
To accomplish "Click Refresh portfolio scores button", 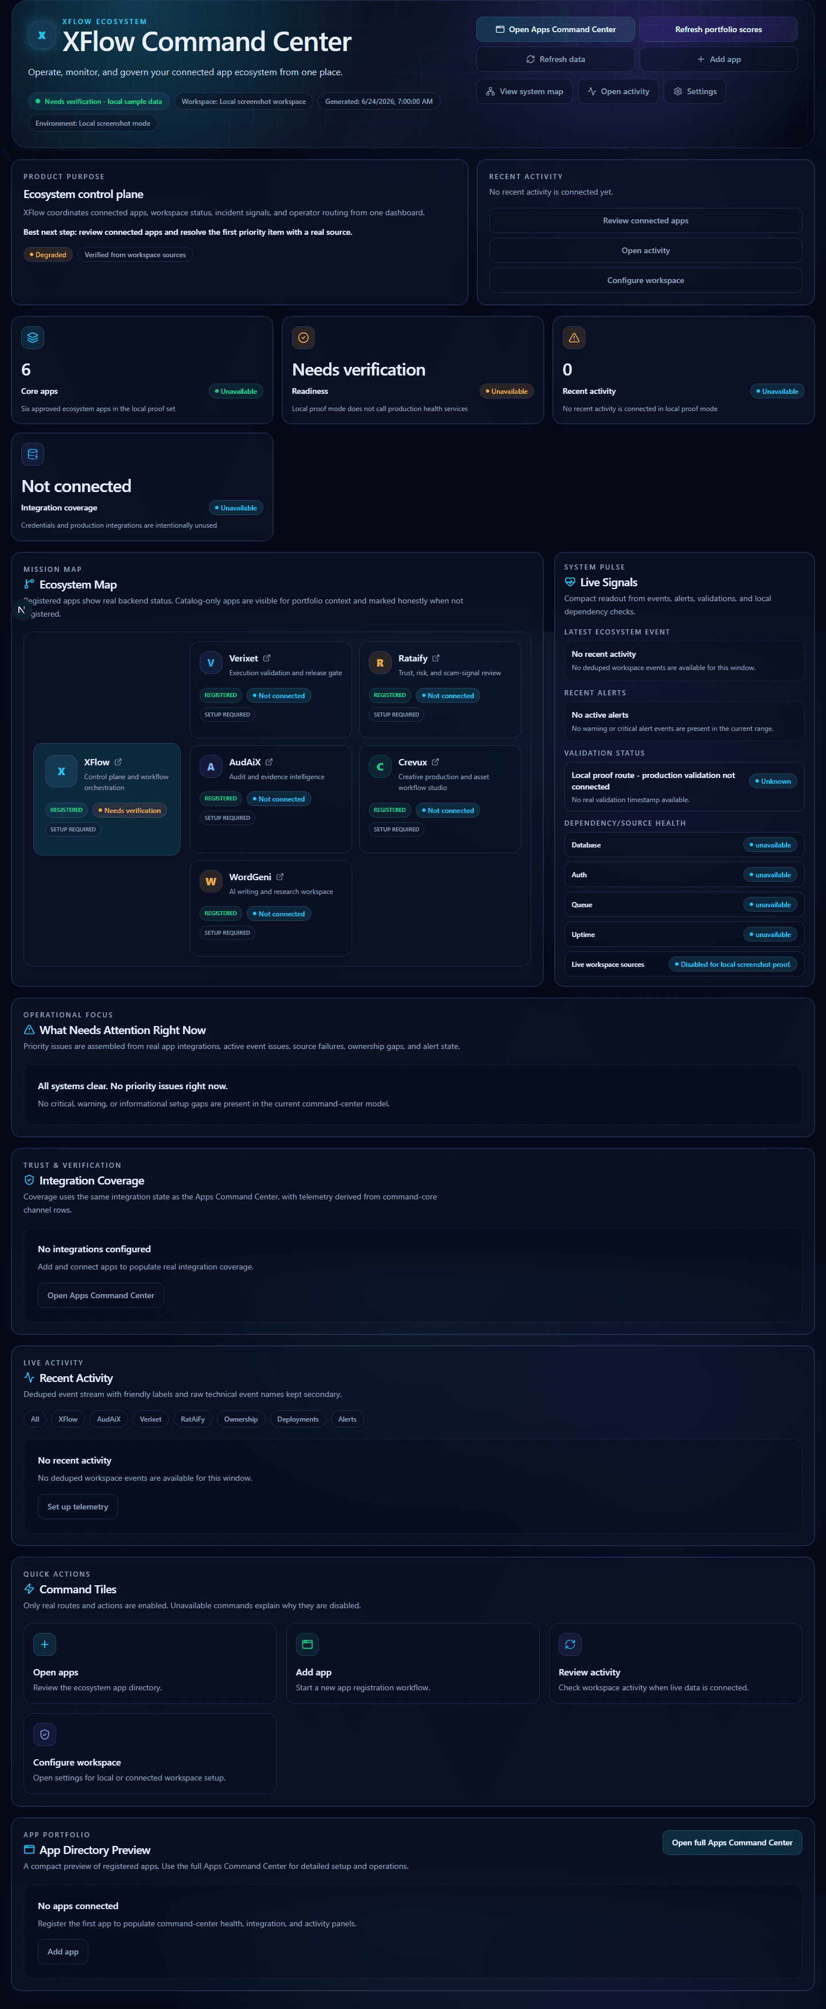I will (719, 30).
